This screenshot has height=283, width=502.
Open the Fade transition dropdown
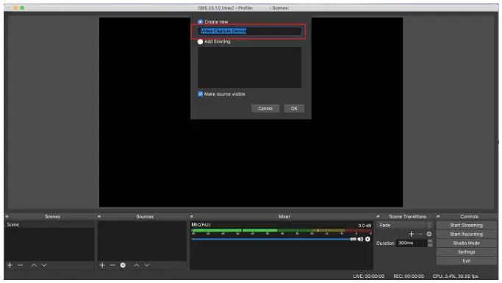405,226
